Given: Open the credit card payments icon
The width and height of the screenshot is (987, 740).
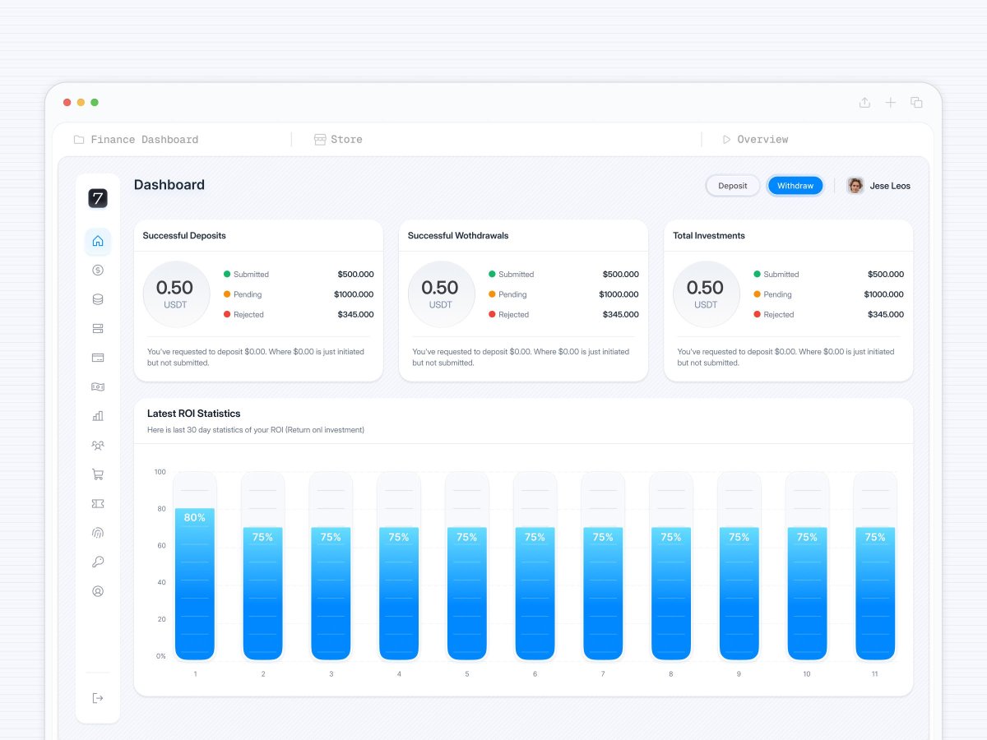Looking at the screenshot, I should 98,358.
